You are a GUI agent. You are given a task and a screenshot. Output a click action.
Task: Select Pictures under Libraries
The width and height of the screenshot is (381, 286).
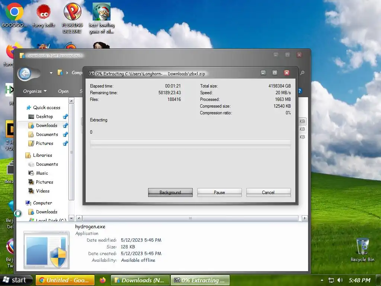(x=45, y=182)
